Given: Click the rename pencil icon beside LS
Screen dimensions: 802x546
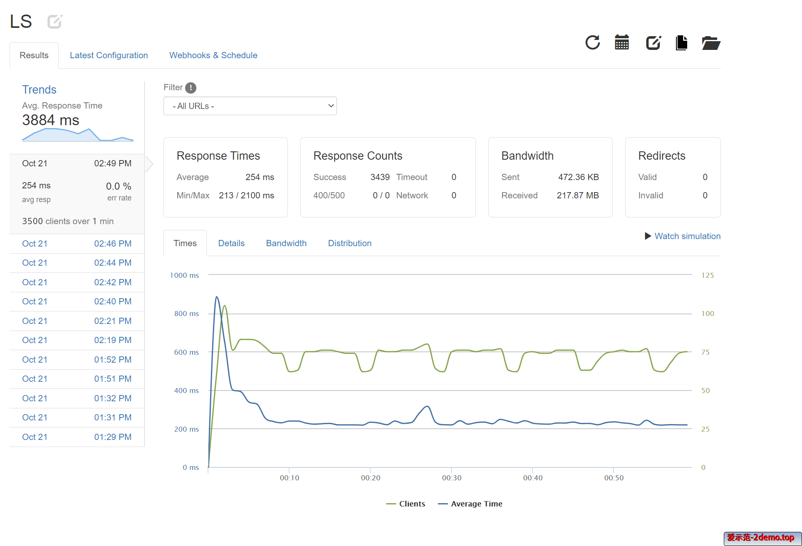Looking at the screenshot, I should coord(54,22).
